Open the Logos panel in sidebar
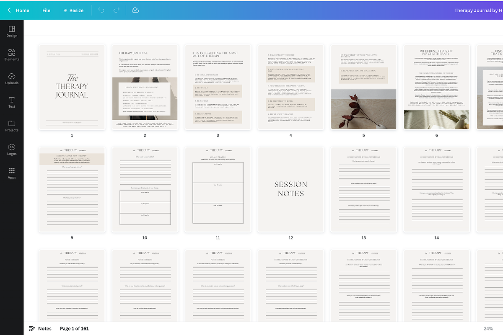Screen dimensions: 503x335 tap(12, 149)
